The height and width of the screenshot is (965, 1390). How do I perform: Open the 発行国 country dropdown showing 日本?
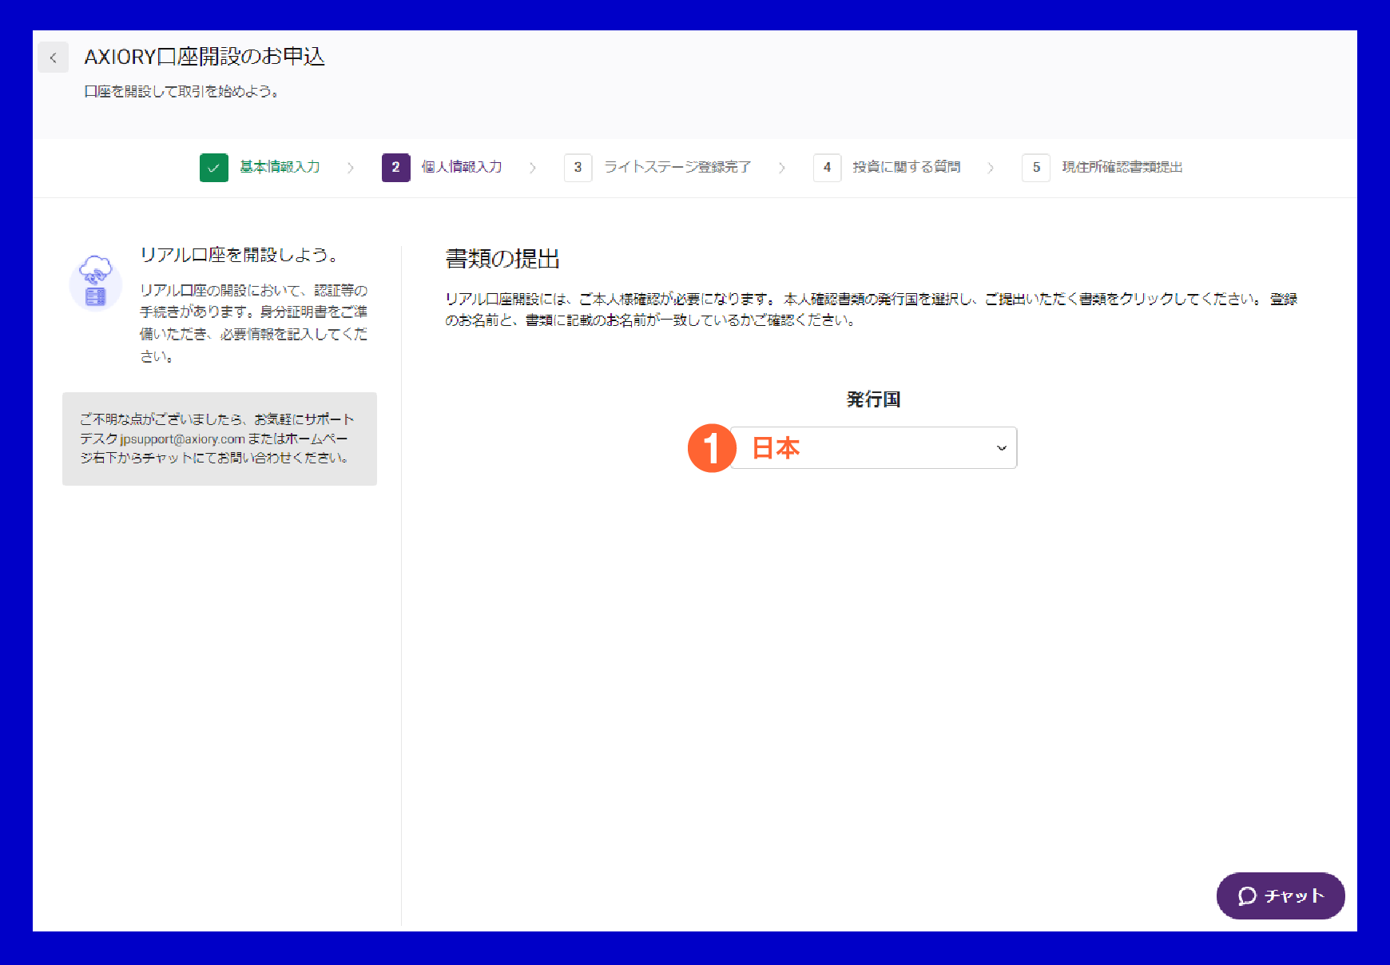[x=873, y=447]
